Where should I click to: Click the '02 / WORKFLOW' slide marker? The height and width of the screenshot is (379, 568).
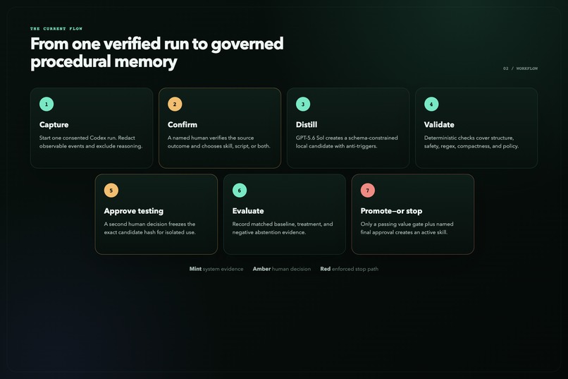(520, 68)
